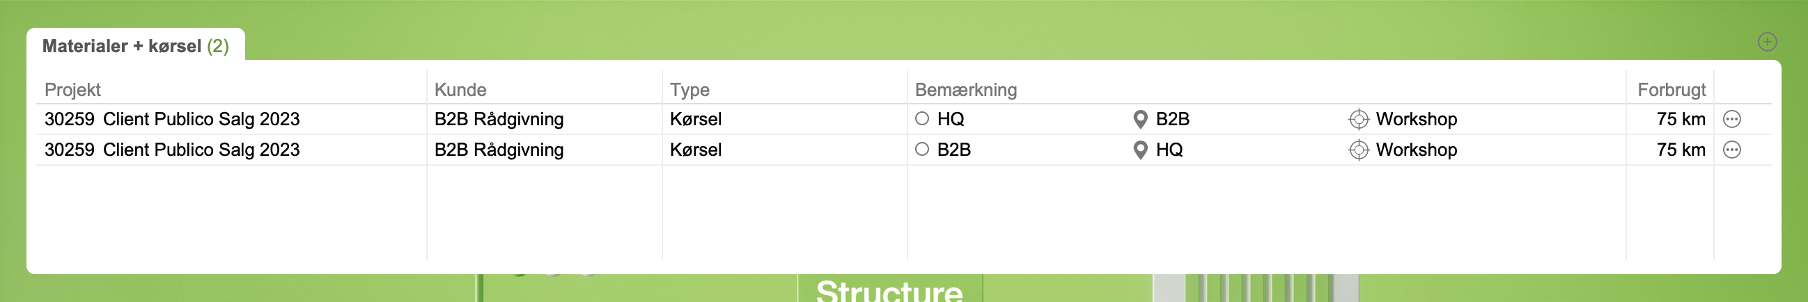Open more options for first Kørsel row
The image size is (1808, 302).
coord(1731,119)
